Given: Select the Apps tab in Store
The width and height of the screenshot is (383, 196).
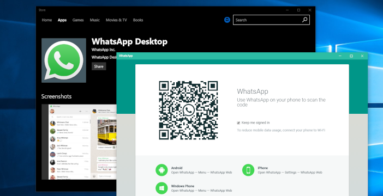Looking at the screenshot, I should point(62,20).
